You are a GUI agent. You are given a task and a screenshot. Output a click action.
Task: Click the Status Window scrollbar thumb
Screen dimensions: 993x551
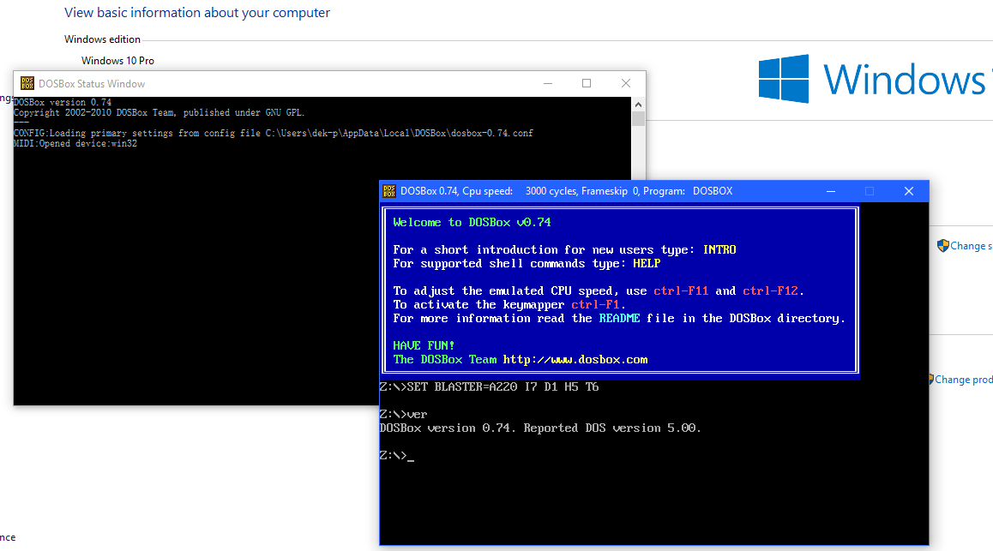(638, 118)
